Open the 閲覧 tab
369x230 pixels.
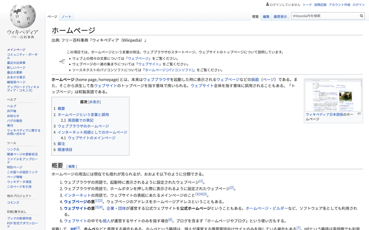255,16
